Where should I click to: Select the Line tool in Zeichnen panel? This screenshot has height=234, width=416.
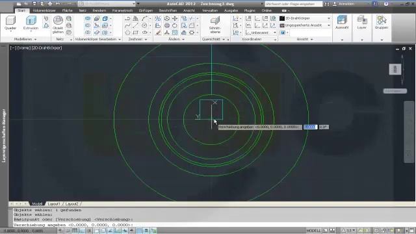[136, 25]
